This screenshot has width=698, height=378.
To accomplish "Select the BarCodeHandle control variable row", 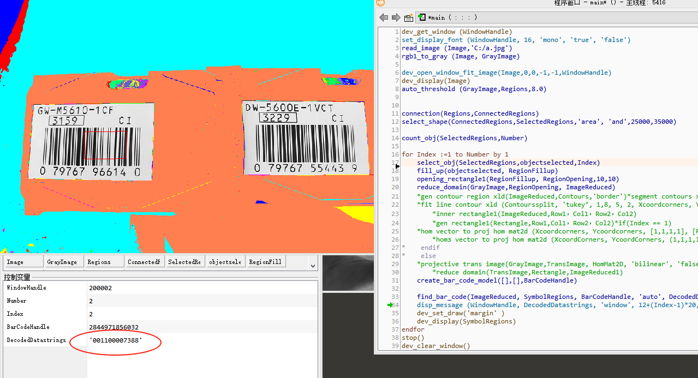I will 160,327.
